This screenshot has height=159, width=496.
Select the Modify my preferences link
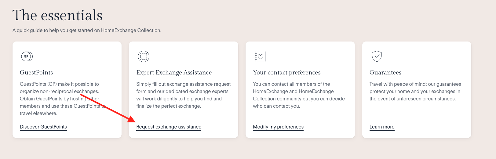coord(278,127)
